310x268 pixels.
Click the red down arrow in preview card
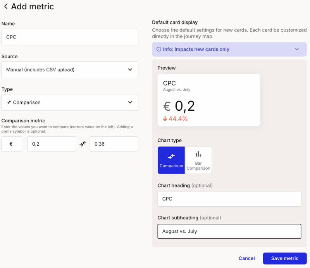165,119
